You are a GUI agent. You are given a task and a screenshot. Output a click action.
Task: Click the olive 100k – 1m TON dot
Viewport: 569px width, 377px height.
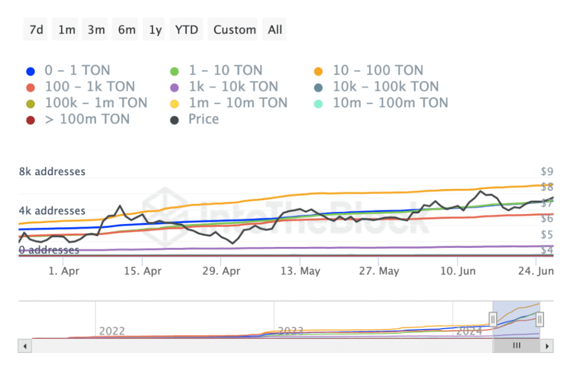(31, 103)
